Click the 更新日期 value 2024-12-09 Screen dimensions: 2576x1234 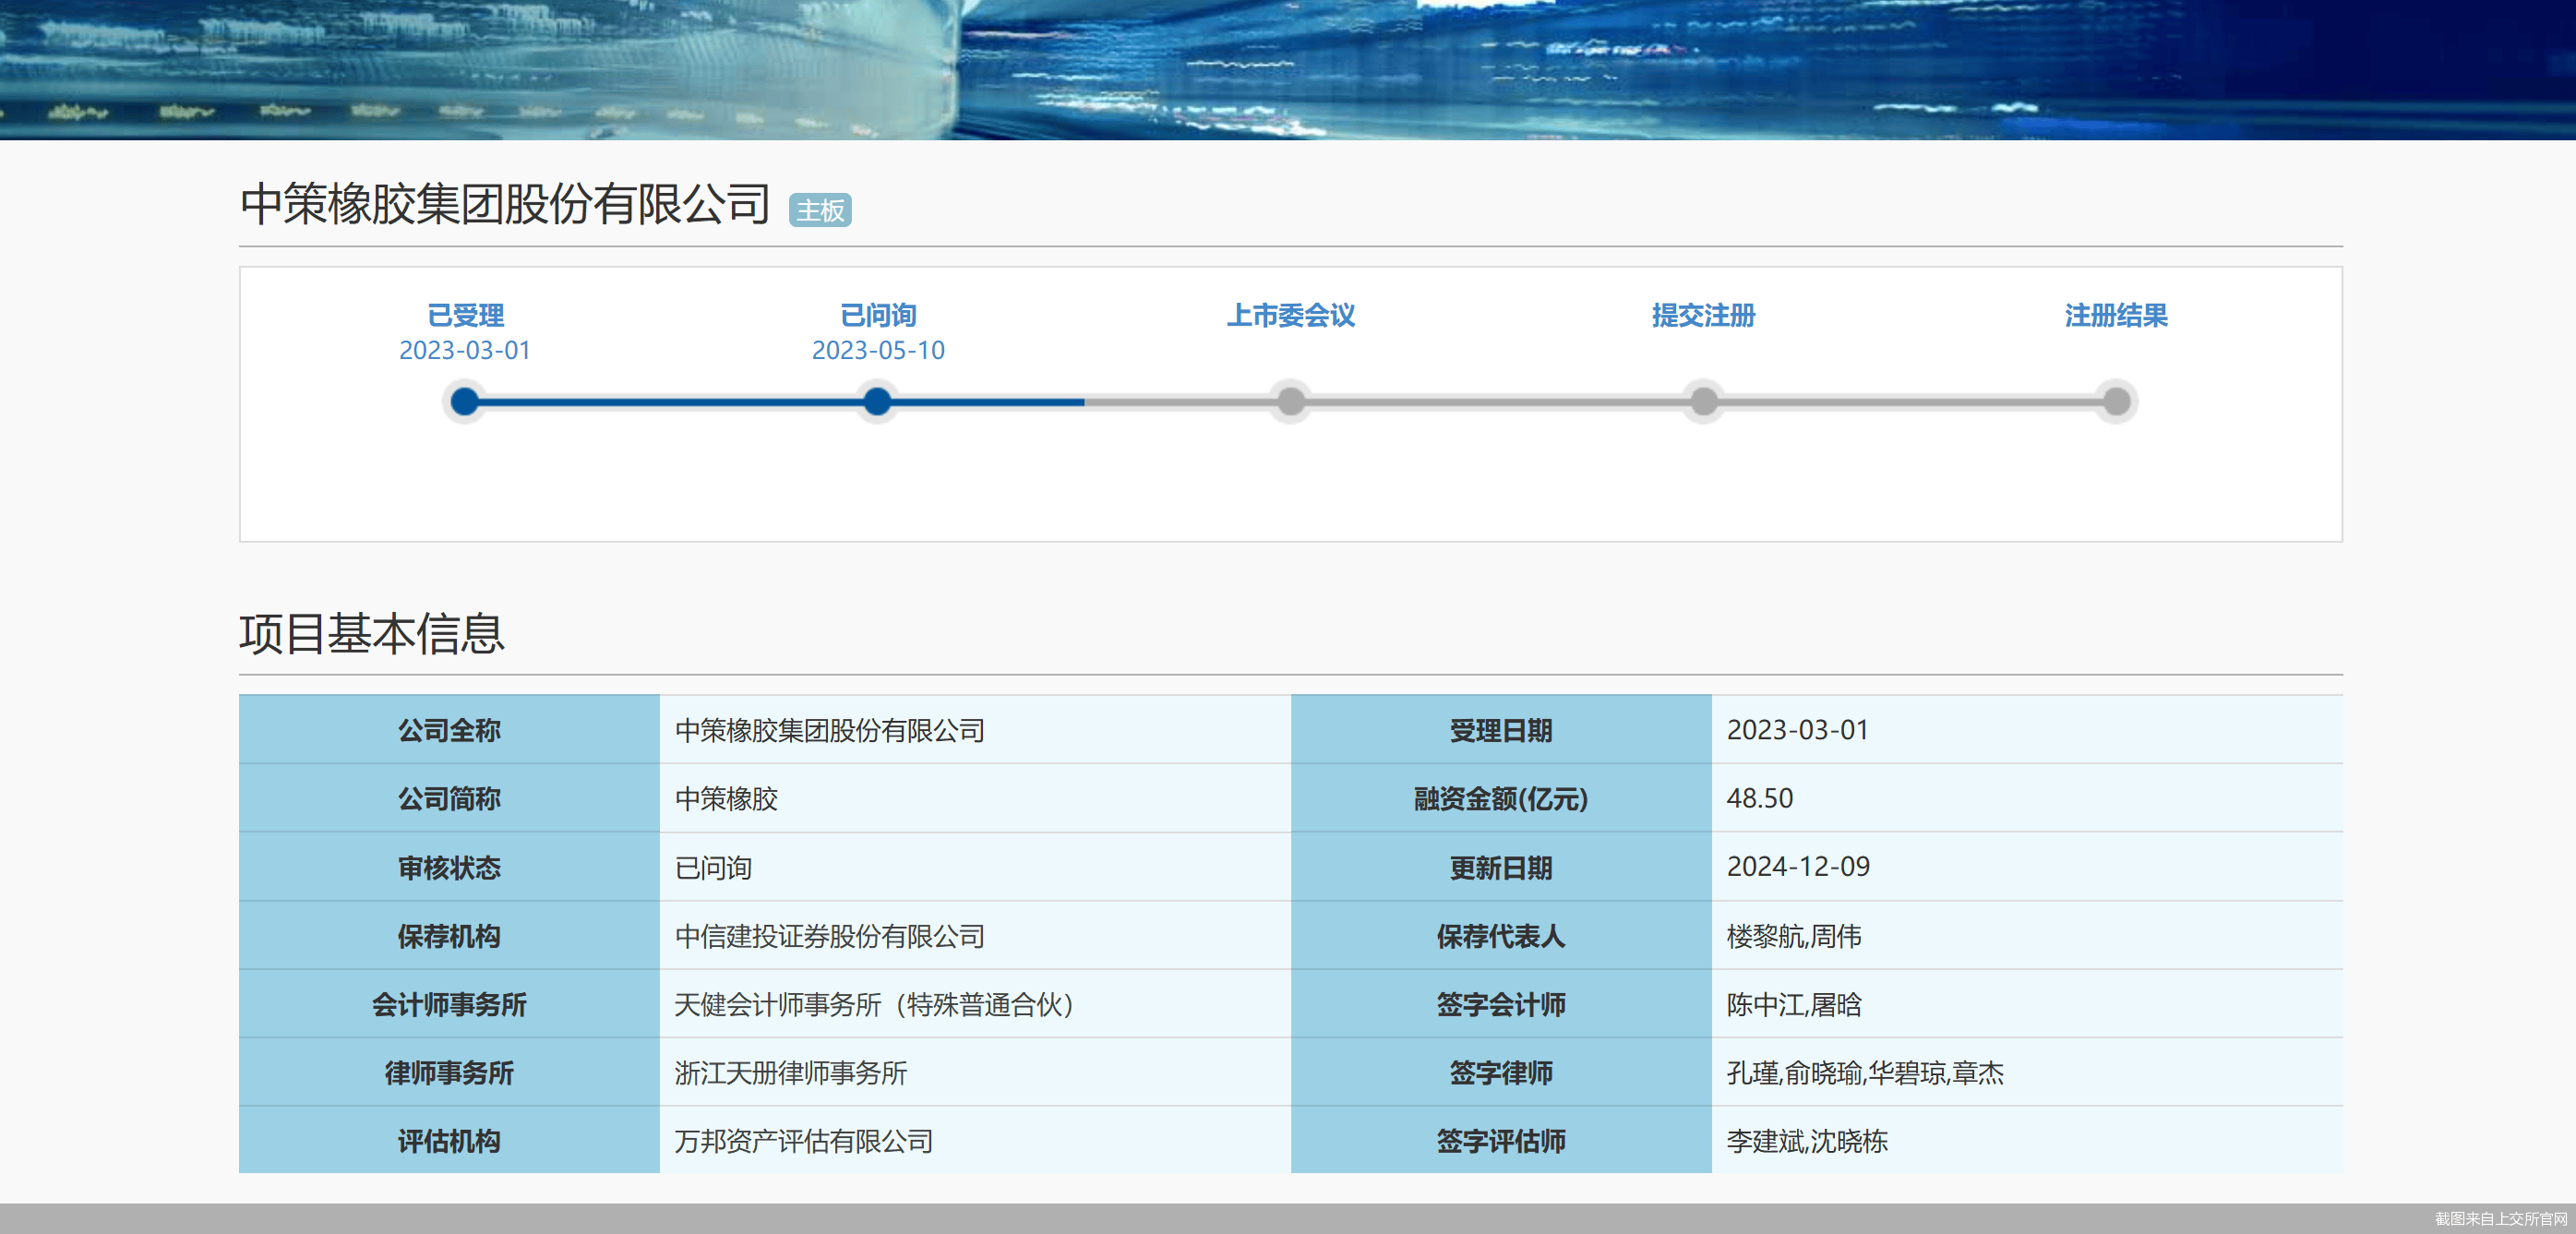[1798, 866]
